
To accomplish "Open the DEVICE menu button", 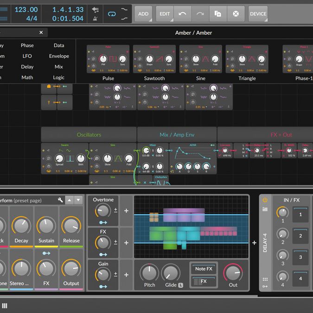I will tap(258, 14).
